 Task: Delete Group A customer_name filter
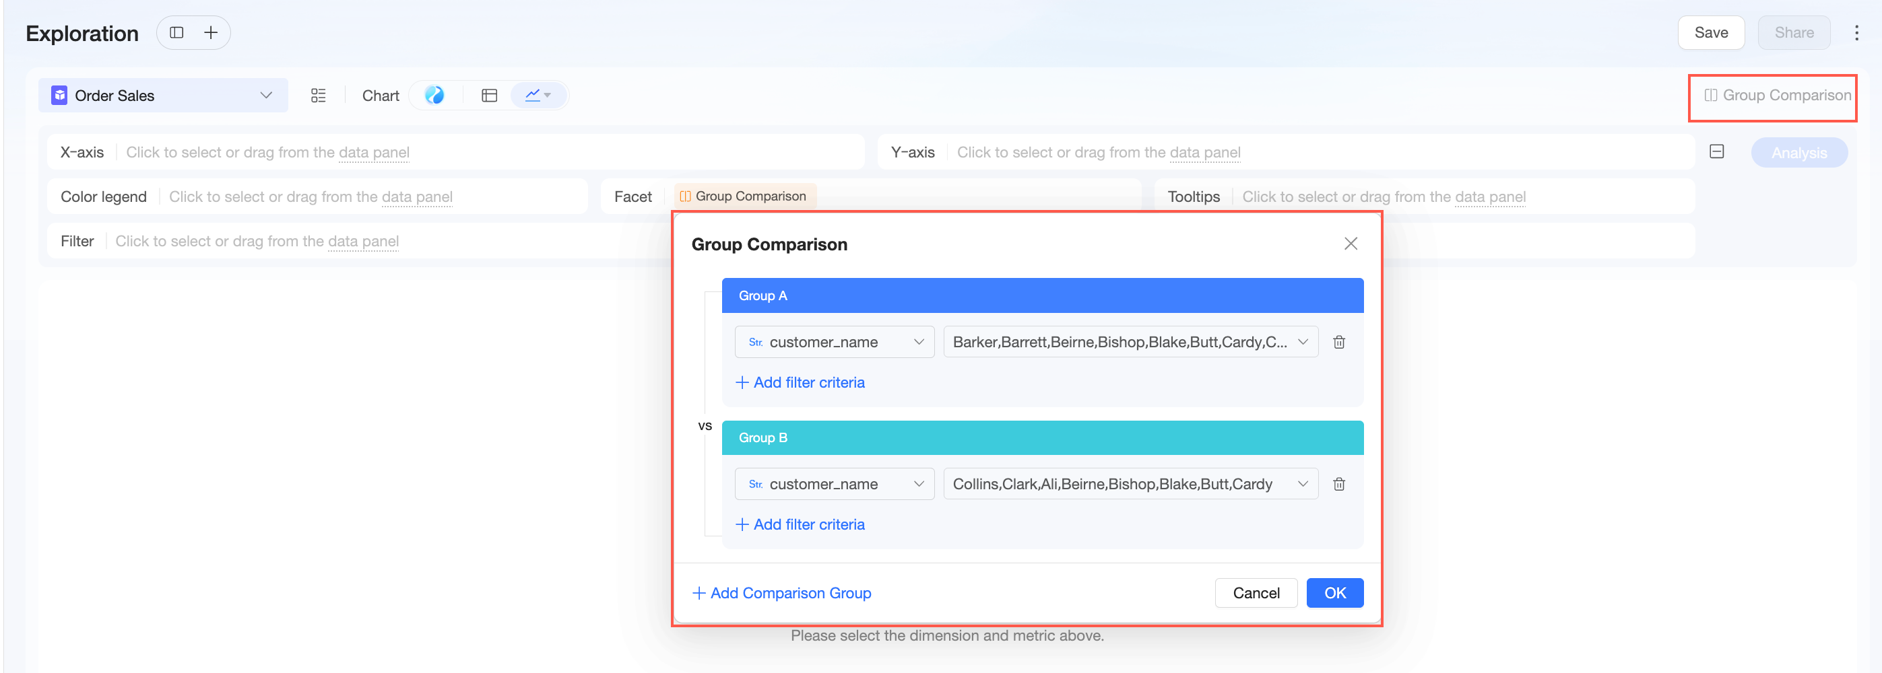(x=1339, y=342)
